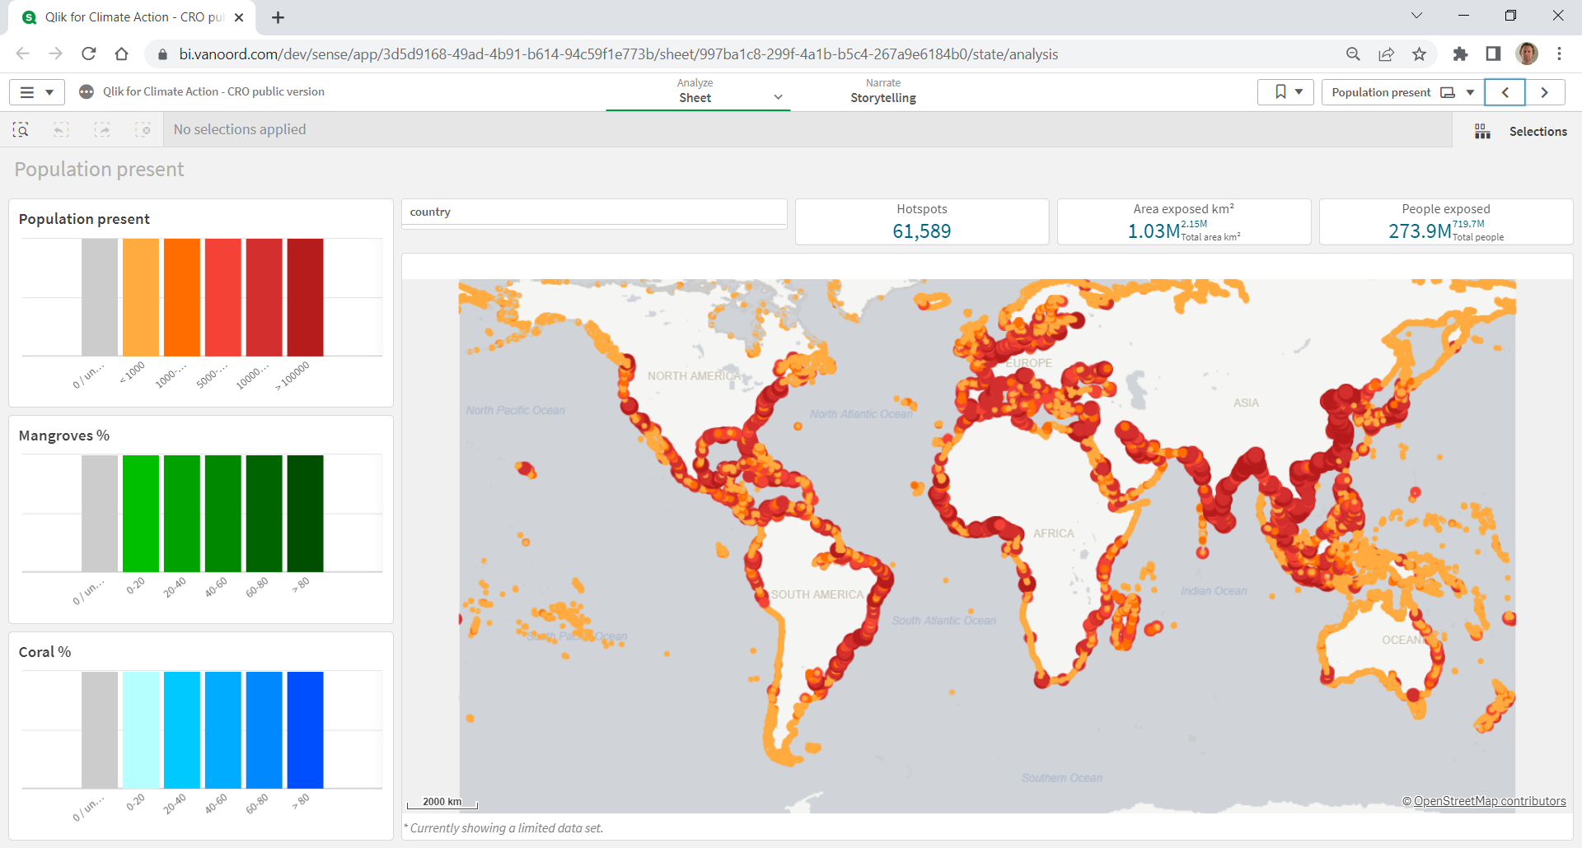Select the Analyze Sheet tab

pyautogui.click(x=695, y=91)
